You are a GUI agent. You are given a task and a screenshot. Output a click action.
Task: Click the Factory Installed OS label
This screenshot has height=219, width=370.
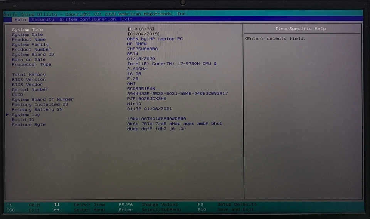(40, 104)
